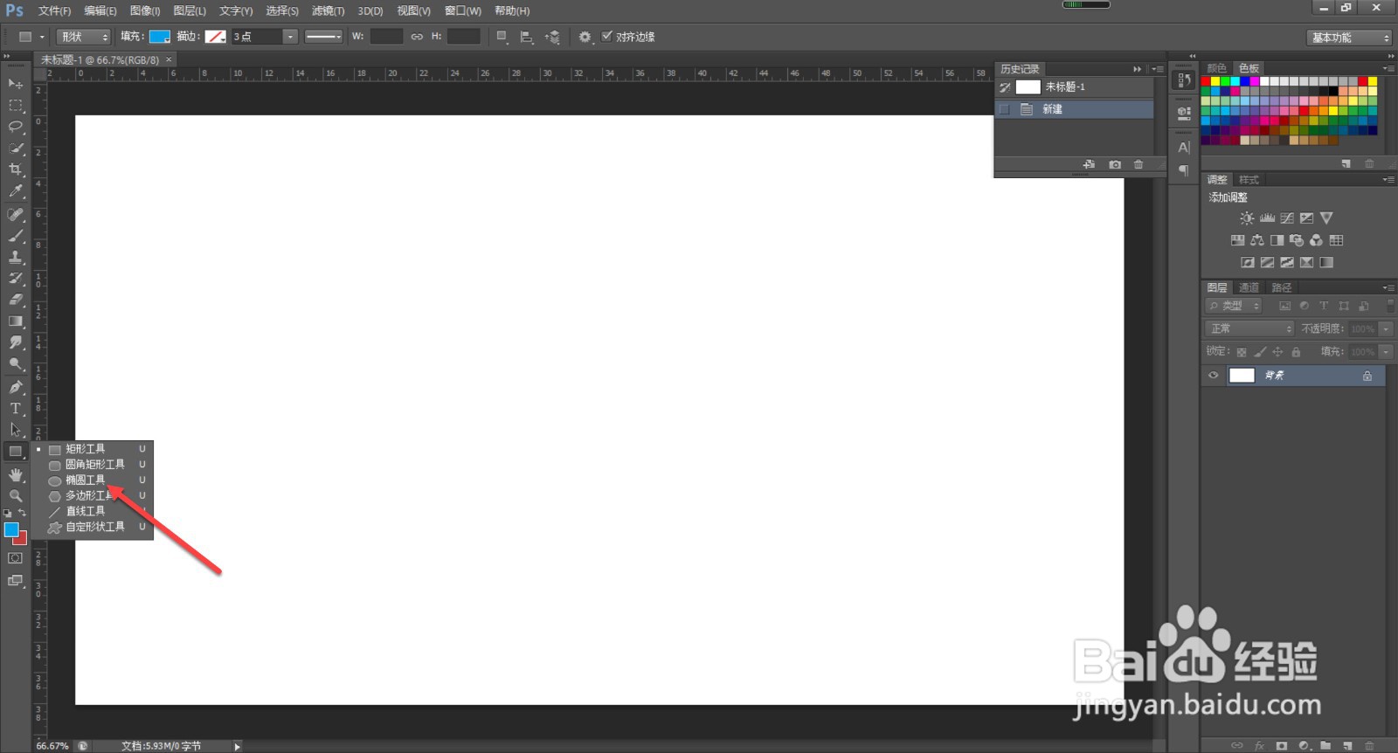The height and width of the screenshot is (753, 1398).
Task: Select the Spot Healing Brush tool
Action: pos(16,214)
